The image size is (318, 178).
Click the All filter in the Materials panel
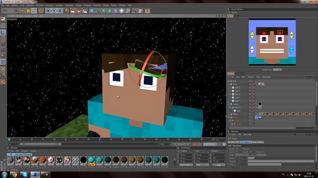pyautogui.click(x=11, y=154)
